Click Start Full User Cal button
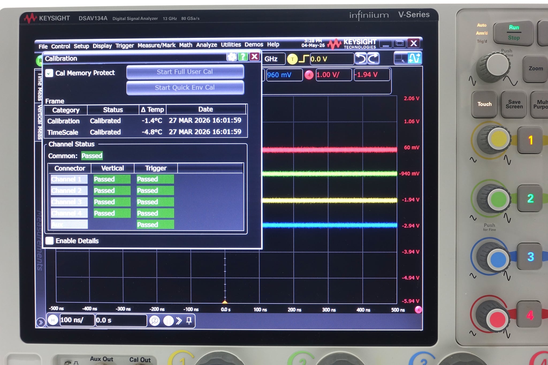 click(185, 72)
